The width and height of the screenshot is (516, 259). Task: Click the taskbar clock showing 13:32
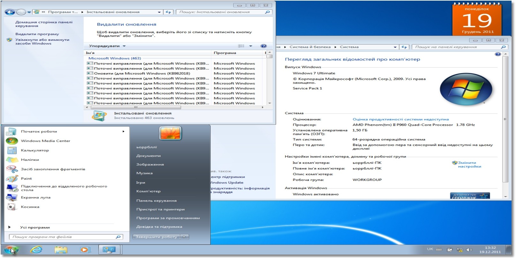490,250
